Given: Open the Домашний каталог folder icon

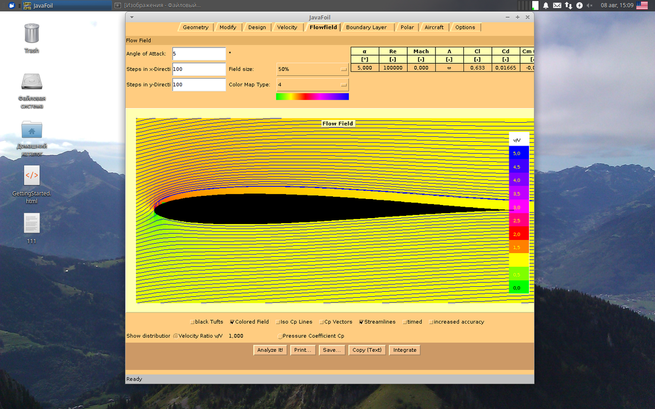Looking at the screenshot, I should pyautogui.click(x=32, y=130).
